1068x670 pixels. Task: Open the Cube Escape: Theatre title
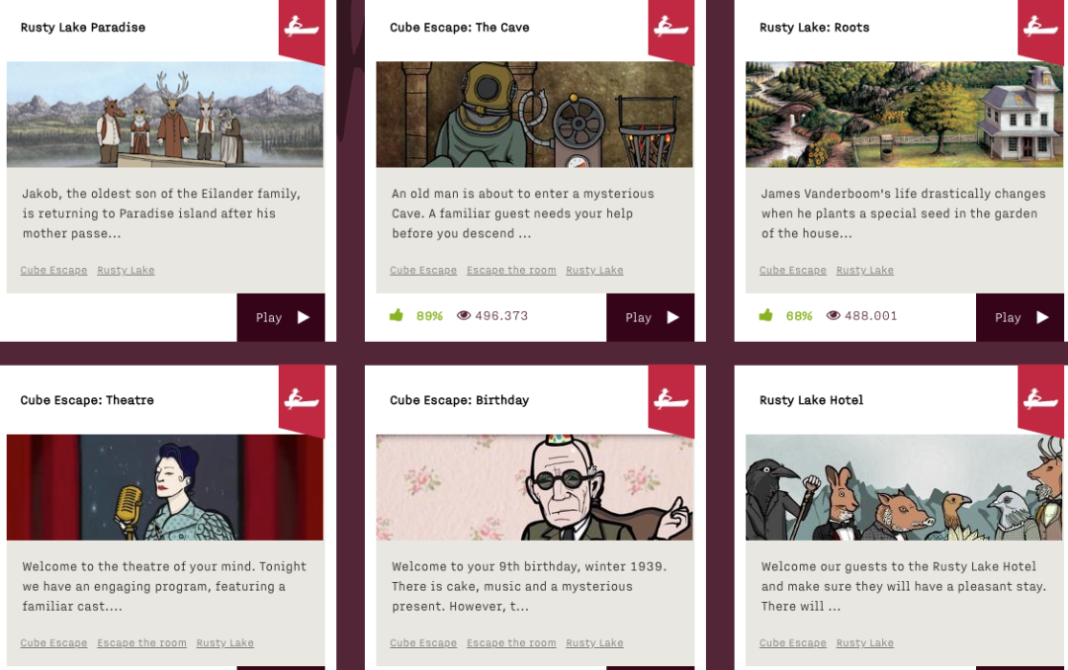87,400
